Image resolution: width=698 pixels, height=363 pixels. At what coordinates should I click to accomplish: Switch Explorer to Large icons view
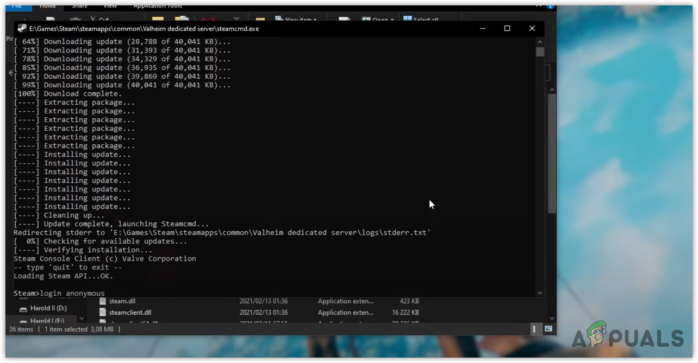(549, 329)
